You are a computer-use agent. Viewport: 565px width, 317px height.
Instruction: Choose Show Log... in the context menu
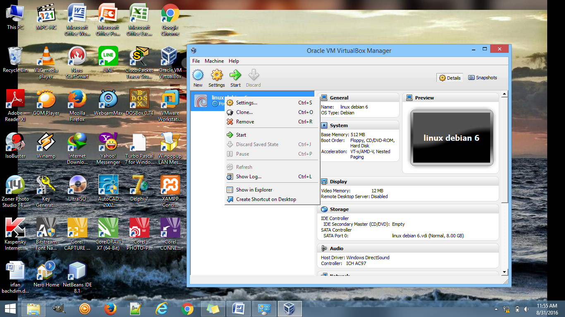272,177
